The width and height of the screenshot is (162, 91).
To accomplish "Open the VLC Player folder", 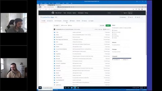I will point(58,75).
